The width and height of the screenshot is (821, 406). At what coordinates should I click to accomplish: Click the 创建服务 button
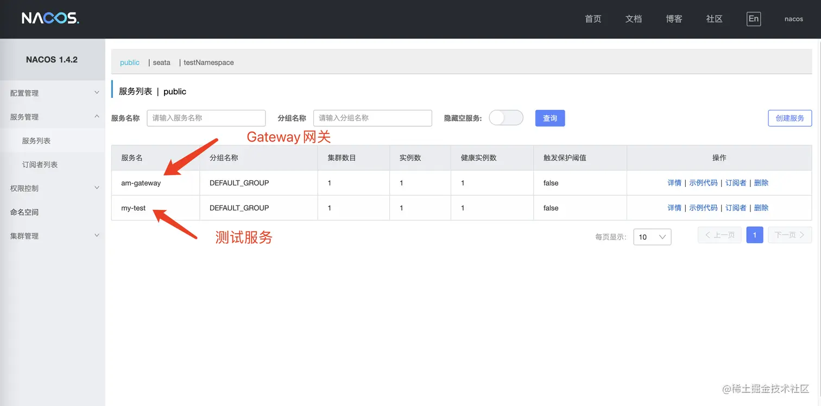click(x=790, y=118)
